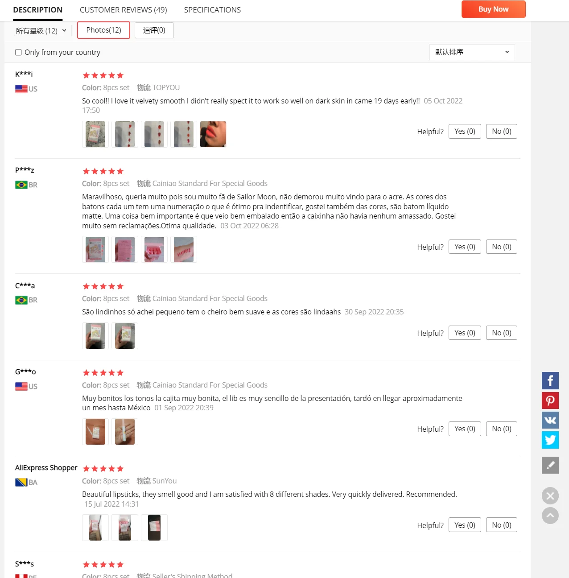
Task: Click US flag under reviewer K***i
Action: click(21, 89)
